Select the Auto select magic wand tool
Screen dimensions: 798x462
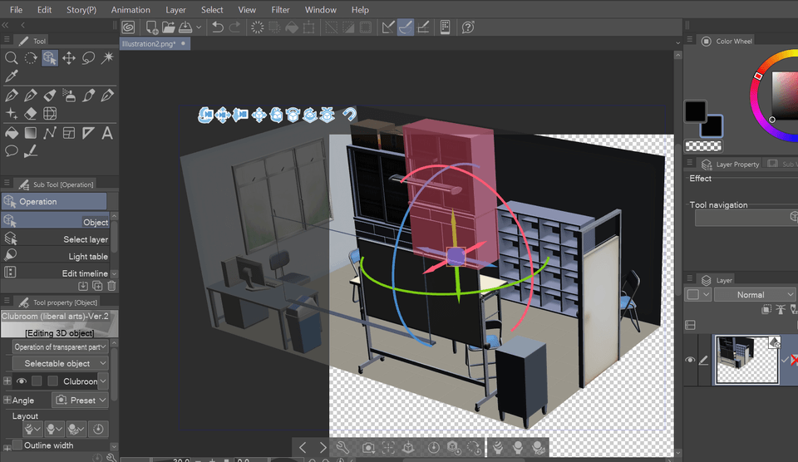107,58
